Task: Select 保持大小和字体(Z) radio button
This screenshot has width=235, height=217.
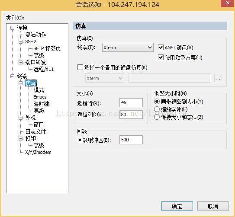Action: (x=157, y=117)
